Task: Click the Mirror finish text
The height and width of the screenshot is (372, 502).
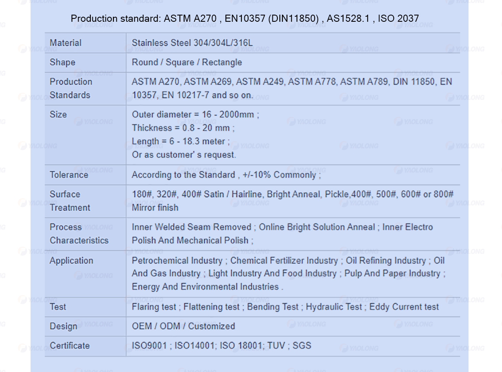Action: point(155,208)
